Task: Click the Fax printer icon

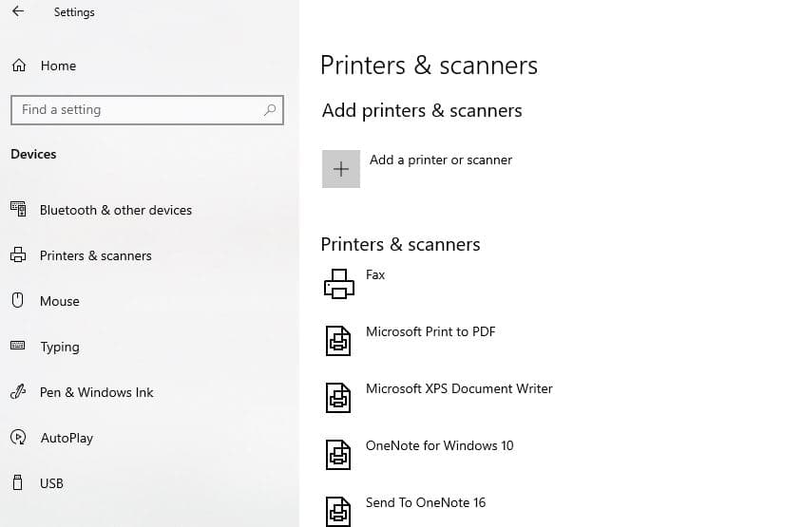Action: coord(339,284)
